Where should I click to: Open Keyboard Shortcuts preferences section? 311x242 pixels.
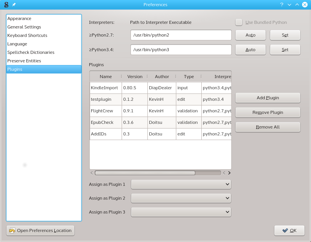tap(27, 35)
